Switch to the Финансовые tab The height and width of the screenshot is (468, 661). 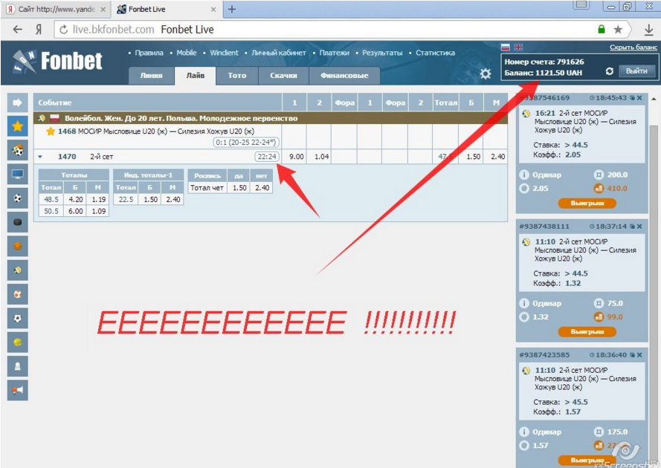(x=344, y=76)
